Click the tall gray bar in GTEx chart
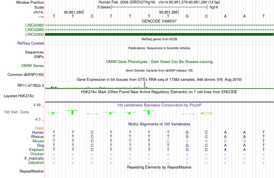The width and height of the screenshot is (274, 178). (x=144, y=85)
